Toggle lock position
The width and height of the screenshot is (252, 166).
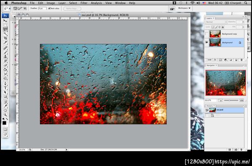point(220,27)
